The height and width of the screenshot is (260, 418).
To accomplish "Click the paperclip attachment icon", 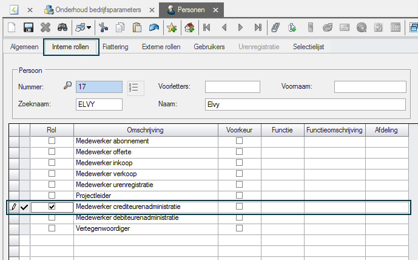I will click(275, 27).
